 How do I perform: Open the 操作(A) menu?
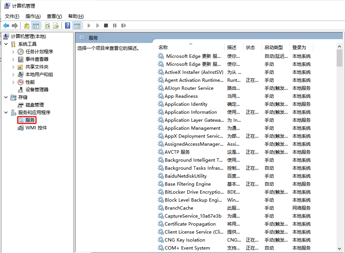33,16
